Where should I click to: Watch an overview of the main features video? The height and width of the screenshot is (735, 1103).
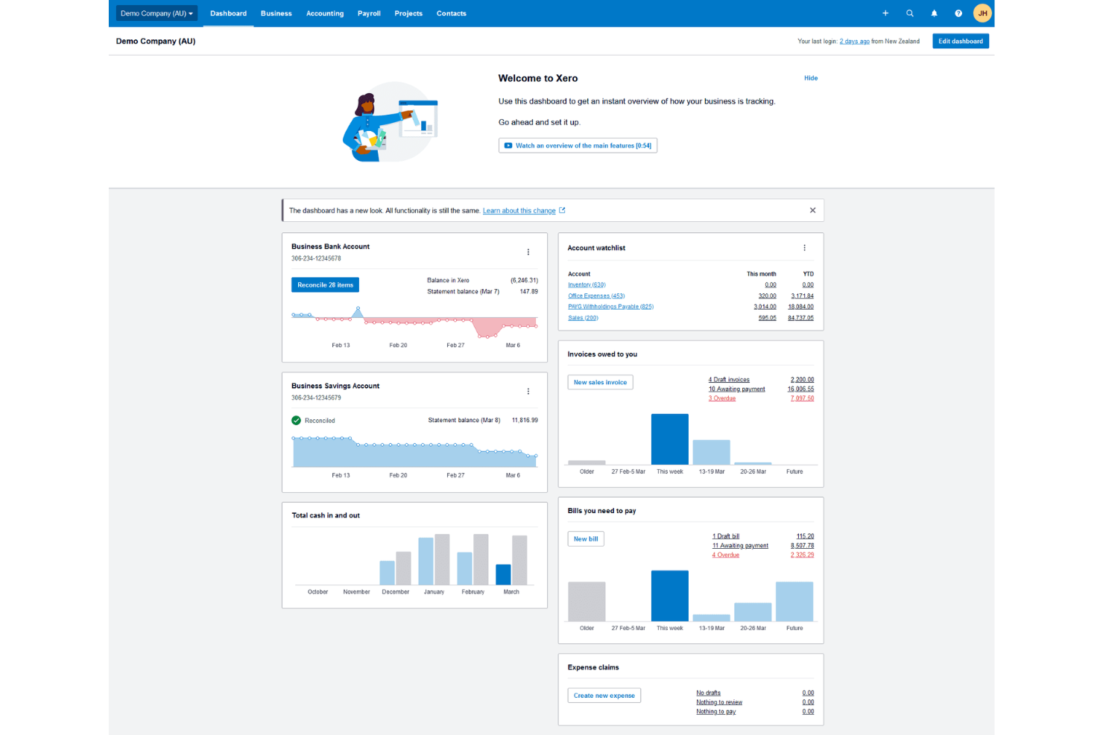578,146
